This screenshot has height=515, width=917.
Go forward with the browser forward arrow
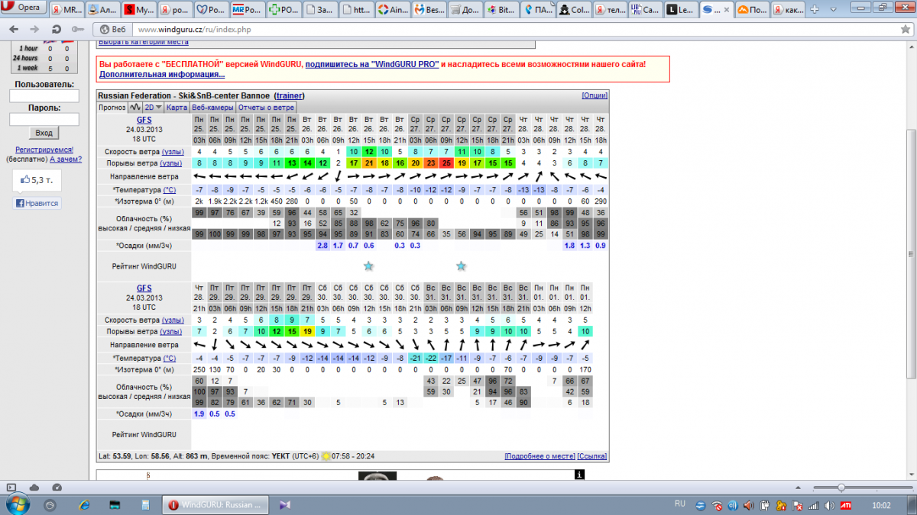pyautogui.click(x=34, y=29)
